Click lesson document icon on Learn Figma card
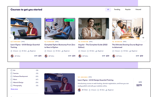Viewport: 155px width, 97px height. 11,51
